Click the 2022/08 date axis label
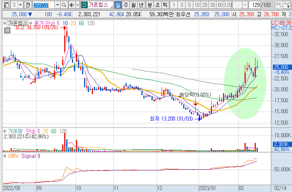Viewport: 292px width, 192px height. click(11, 188)
